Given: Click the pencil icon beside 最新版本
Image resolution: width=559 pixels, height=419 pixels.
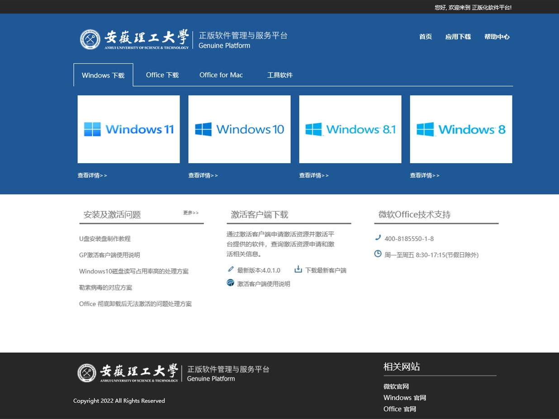Looking at the screenshot, I should [231, 269].
